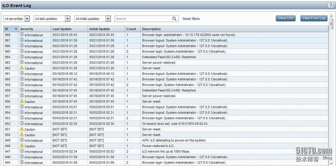Click the Informational icon in row 964
This screenshot has width=336, height=166.
coord(22,57)
